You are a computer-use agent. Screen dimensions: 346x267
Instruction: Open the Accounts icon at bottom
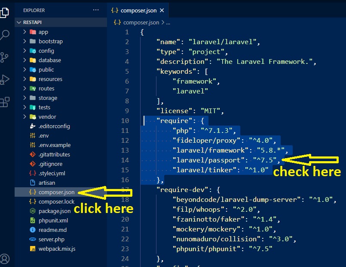click(5, 259)
